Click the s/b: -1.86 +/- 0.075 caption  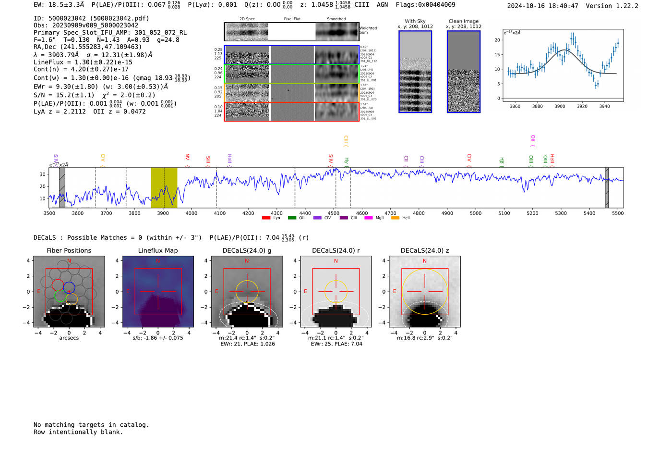coord(158,338)
